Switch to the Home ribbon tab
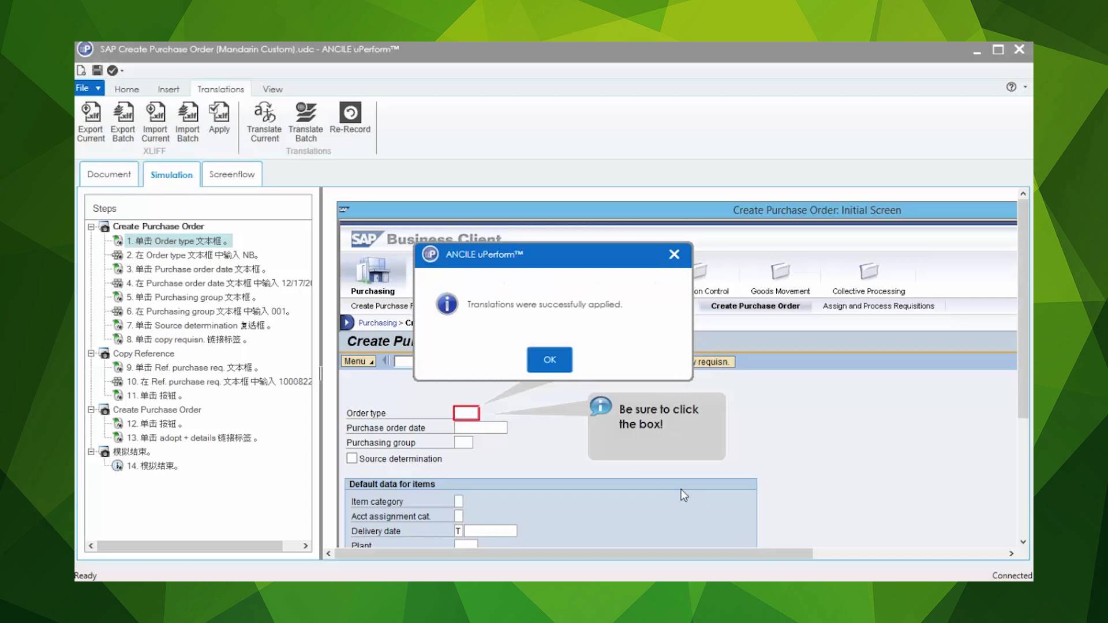The image size is (1108, 623). coord(126,89)
